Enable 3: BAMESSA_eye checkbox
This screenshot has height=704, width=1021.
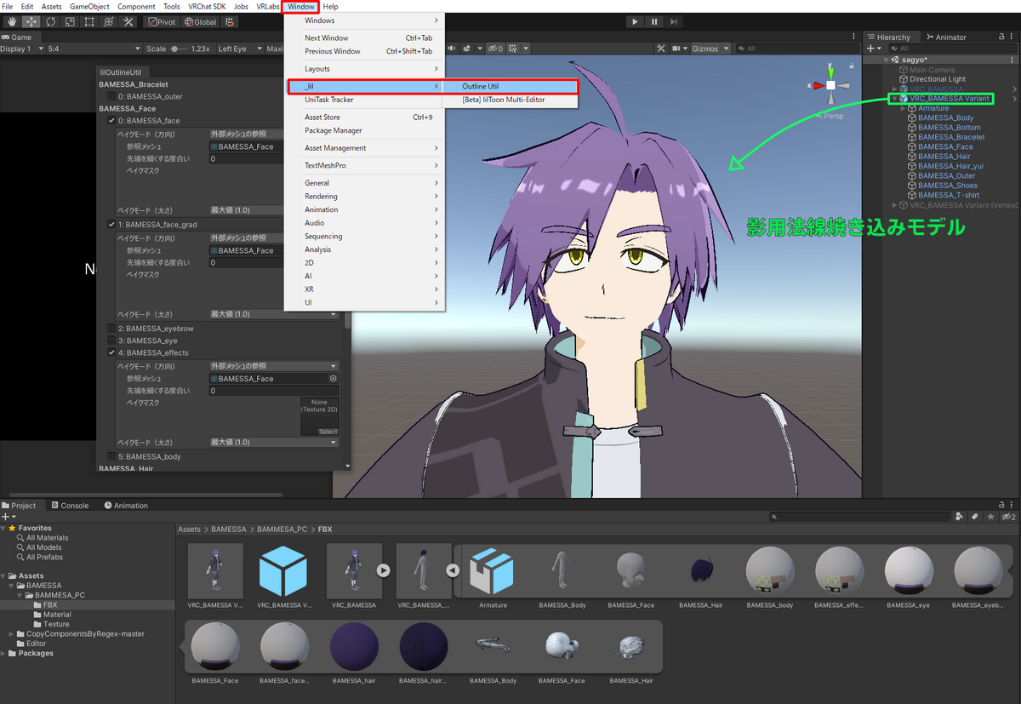111,341
